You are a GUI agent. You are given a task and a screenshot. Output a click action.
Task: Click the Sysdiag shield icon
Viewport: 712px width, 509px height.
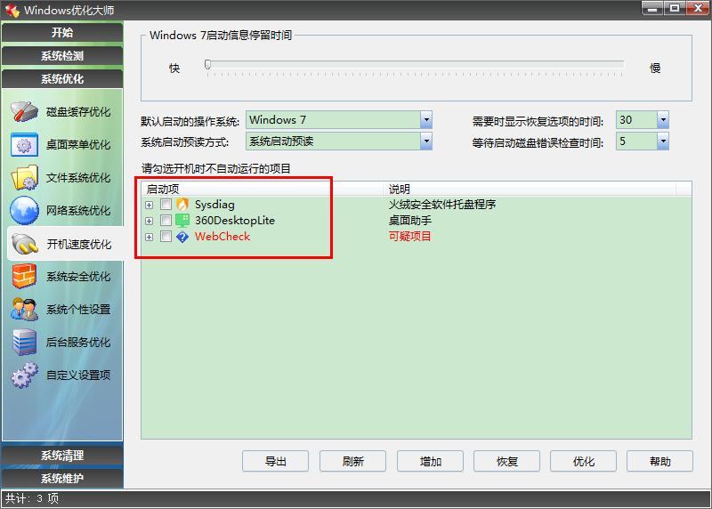tap(182, 205)
